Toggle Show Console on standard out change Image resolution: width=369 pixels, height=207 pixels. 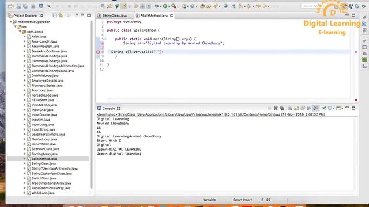click(x=309, y=108)
